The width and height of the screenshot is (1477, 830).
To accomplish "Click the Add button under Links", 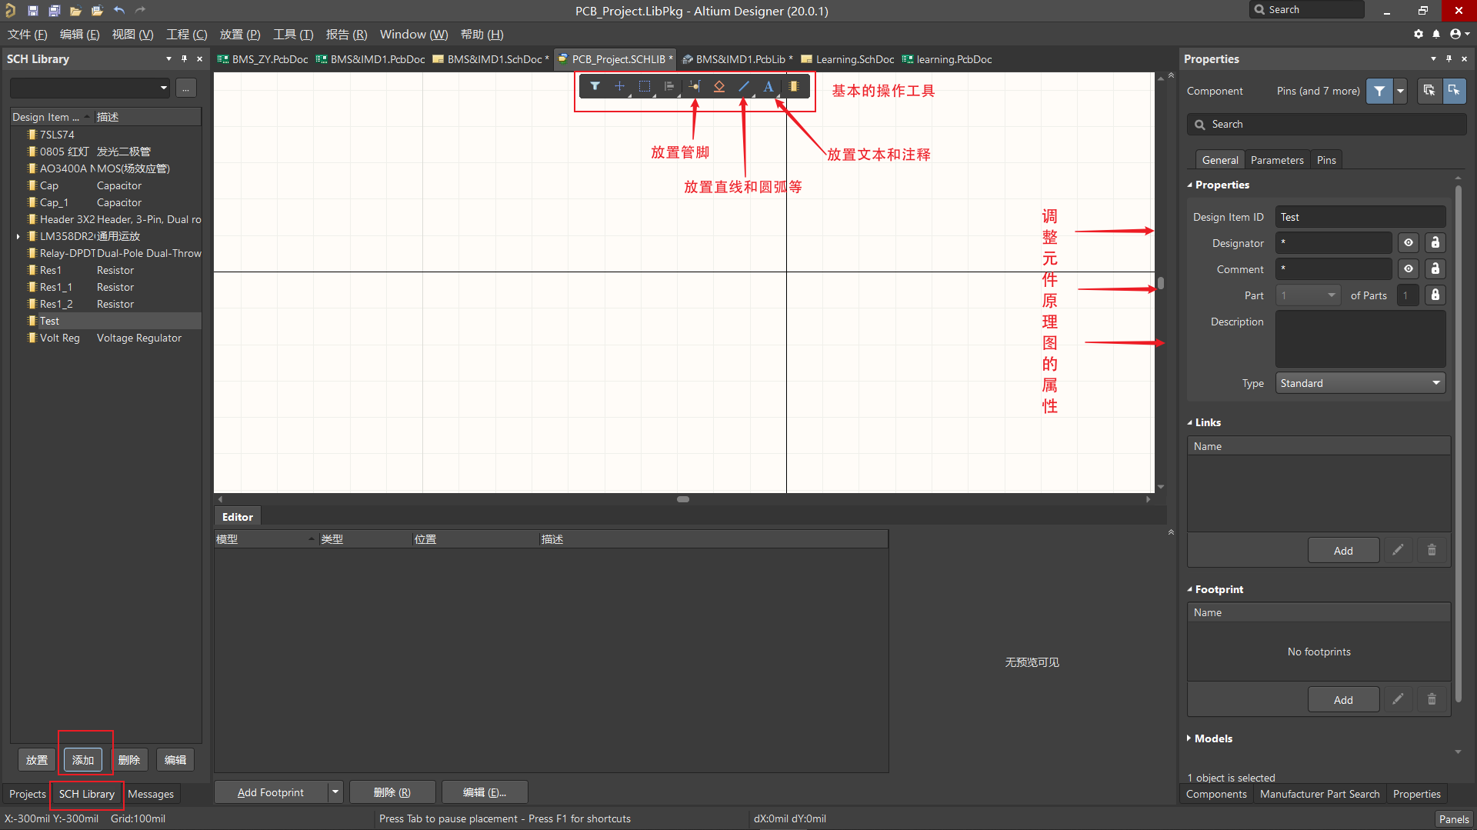I will 1343,551.
